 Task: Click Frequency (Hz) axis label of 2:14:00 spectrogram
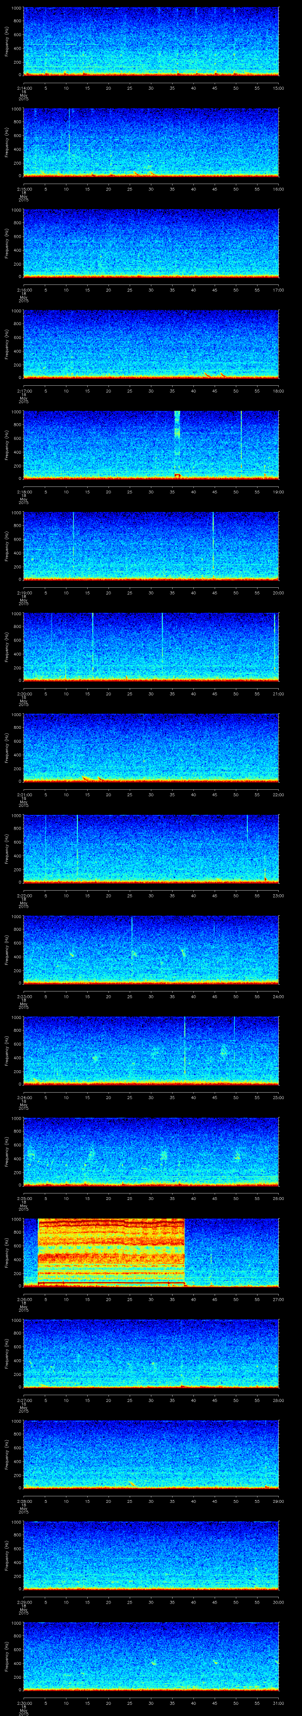7,41
